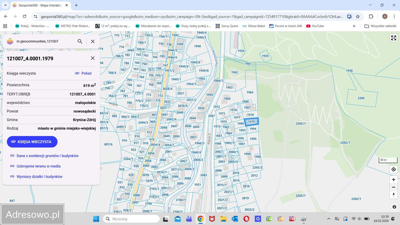Clear the map search box with X
Viewport: 400px width, 225px height.
point(93,41)
